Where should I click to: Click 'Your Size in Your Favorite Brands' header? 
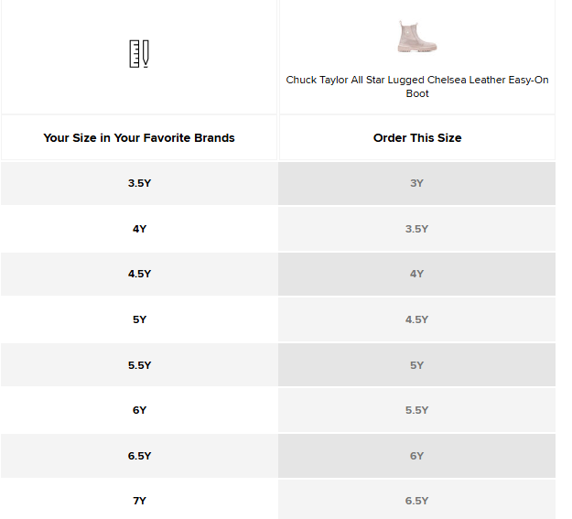[x=139, y=138]
